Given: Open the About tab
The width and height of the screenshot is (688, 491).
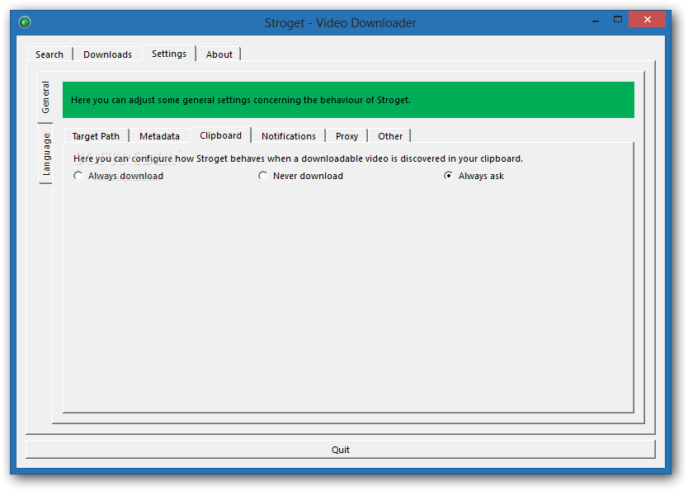Looking at the screenshot, I should click(219, 54).
